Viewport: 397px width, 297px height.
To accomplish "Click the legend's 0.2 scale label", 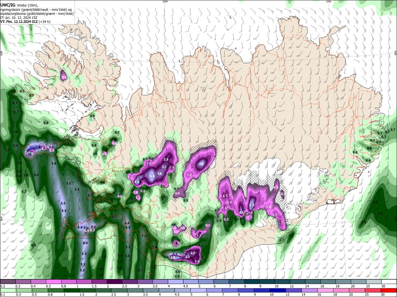I will pos(2,286).
